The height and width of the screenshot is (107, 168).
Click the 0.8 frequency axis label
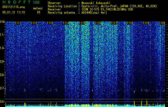click(x=2, y=75)
